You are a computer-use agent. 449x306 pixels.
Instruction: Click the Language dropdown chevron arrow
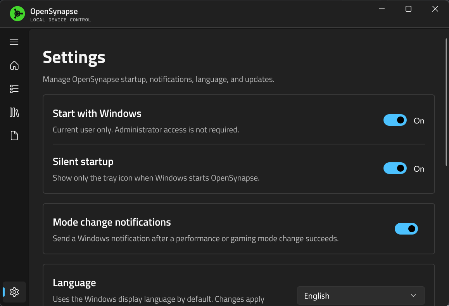pyautogui.click(x=413, y=296)
